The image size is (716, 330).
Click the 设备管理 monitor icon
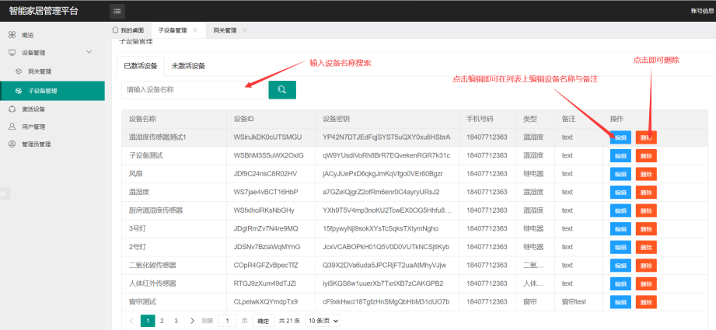(x=12, y=53)
